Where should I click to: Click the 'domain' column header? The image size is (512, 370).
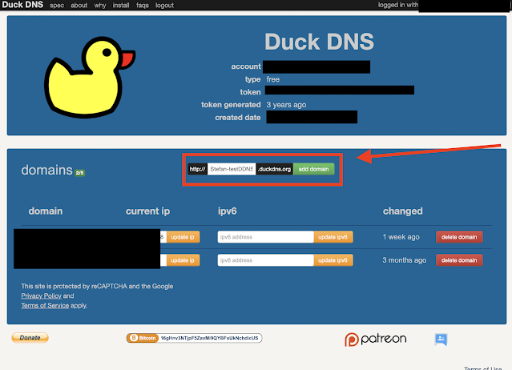46,211
